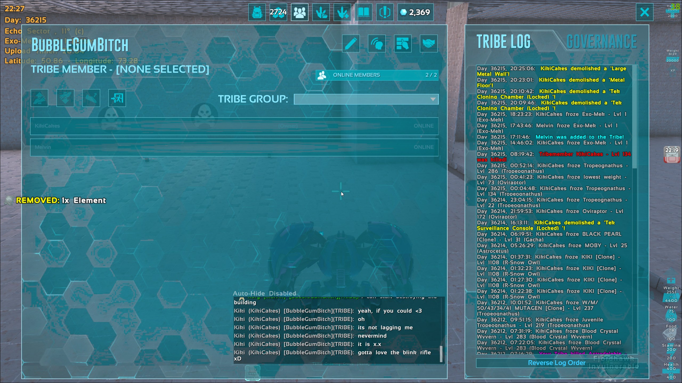Click the promote member icon
The image size is (682, 383).
(39, 98)
